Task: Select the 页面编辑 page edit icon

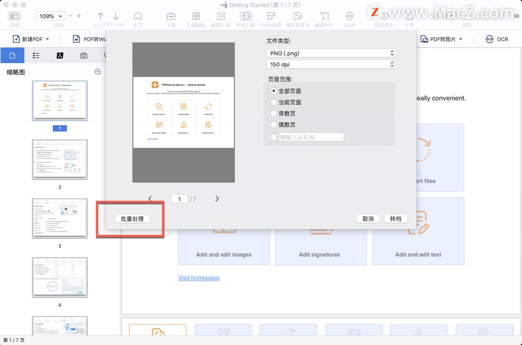Action: pos(196,16)
